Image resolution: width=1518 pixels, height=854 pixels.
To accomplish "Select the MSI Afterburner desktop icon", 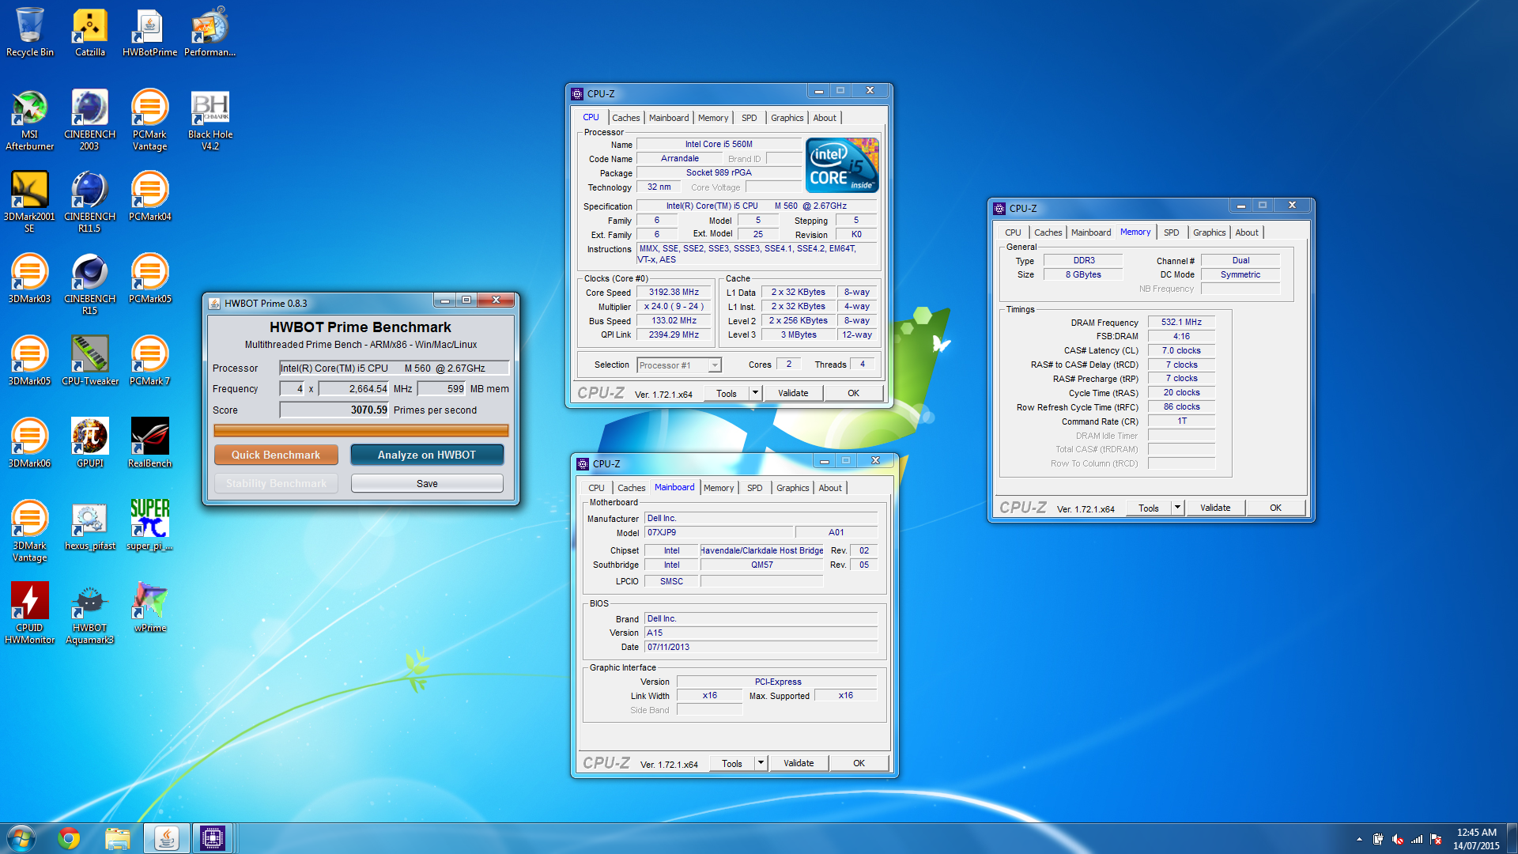I will click(30, 119).
